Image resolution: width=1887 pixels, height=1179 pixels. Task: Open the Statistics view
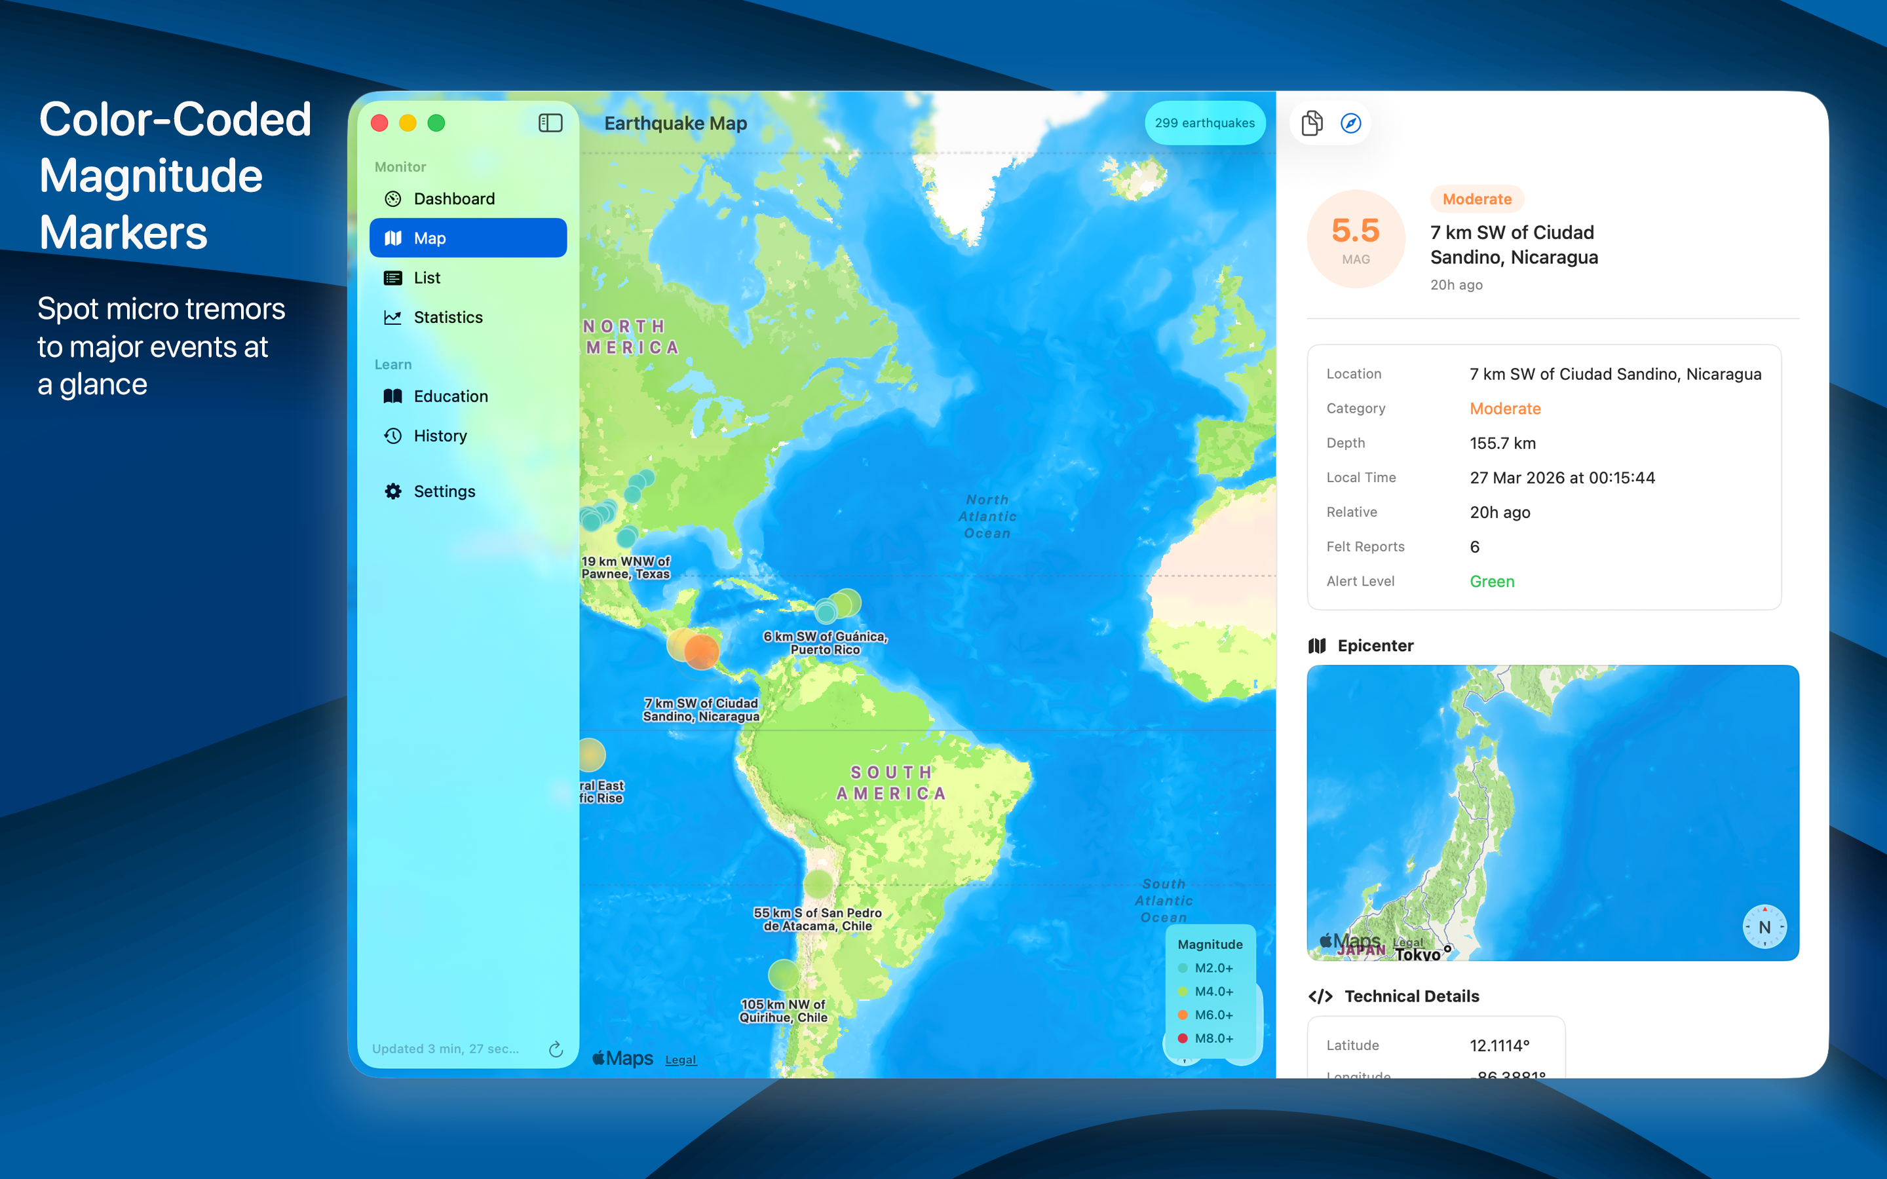448,318
